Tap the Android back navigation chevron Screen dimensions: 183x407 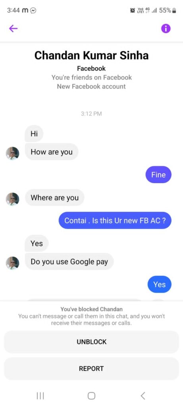pos(143,395)
